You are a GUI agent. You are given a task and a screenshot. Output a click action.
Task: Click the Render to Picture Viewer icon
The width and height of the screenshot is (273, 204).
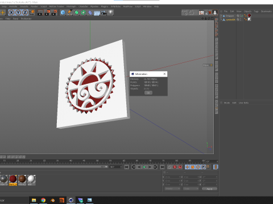click(x=47, y=12)
